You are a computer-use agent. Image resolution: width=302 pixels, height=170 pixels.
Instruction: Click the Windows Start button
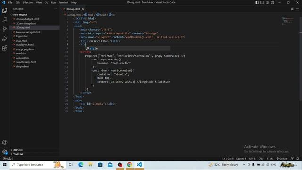[5, 165]
